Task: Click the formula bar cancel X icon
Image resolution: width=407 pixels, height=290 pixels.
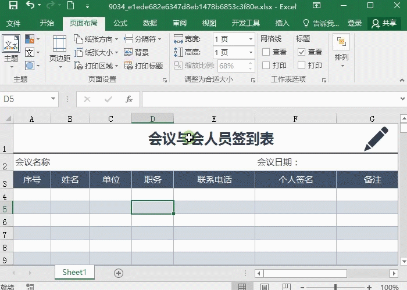Action: 87,99
